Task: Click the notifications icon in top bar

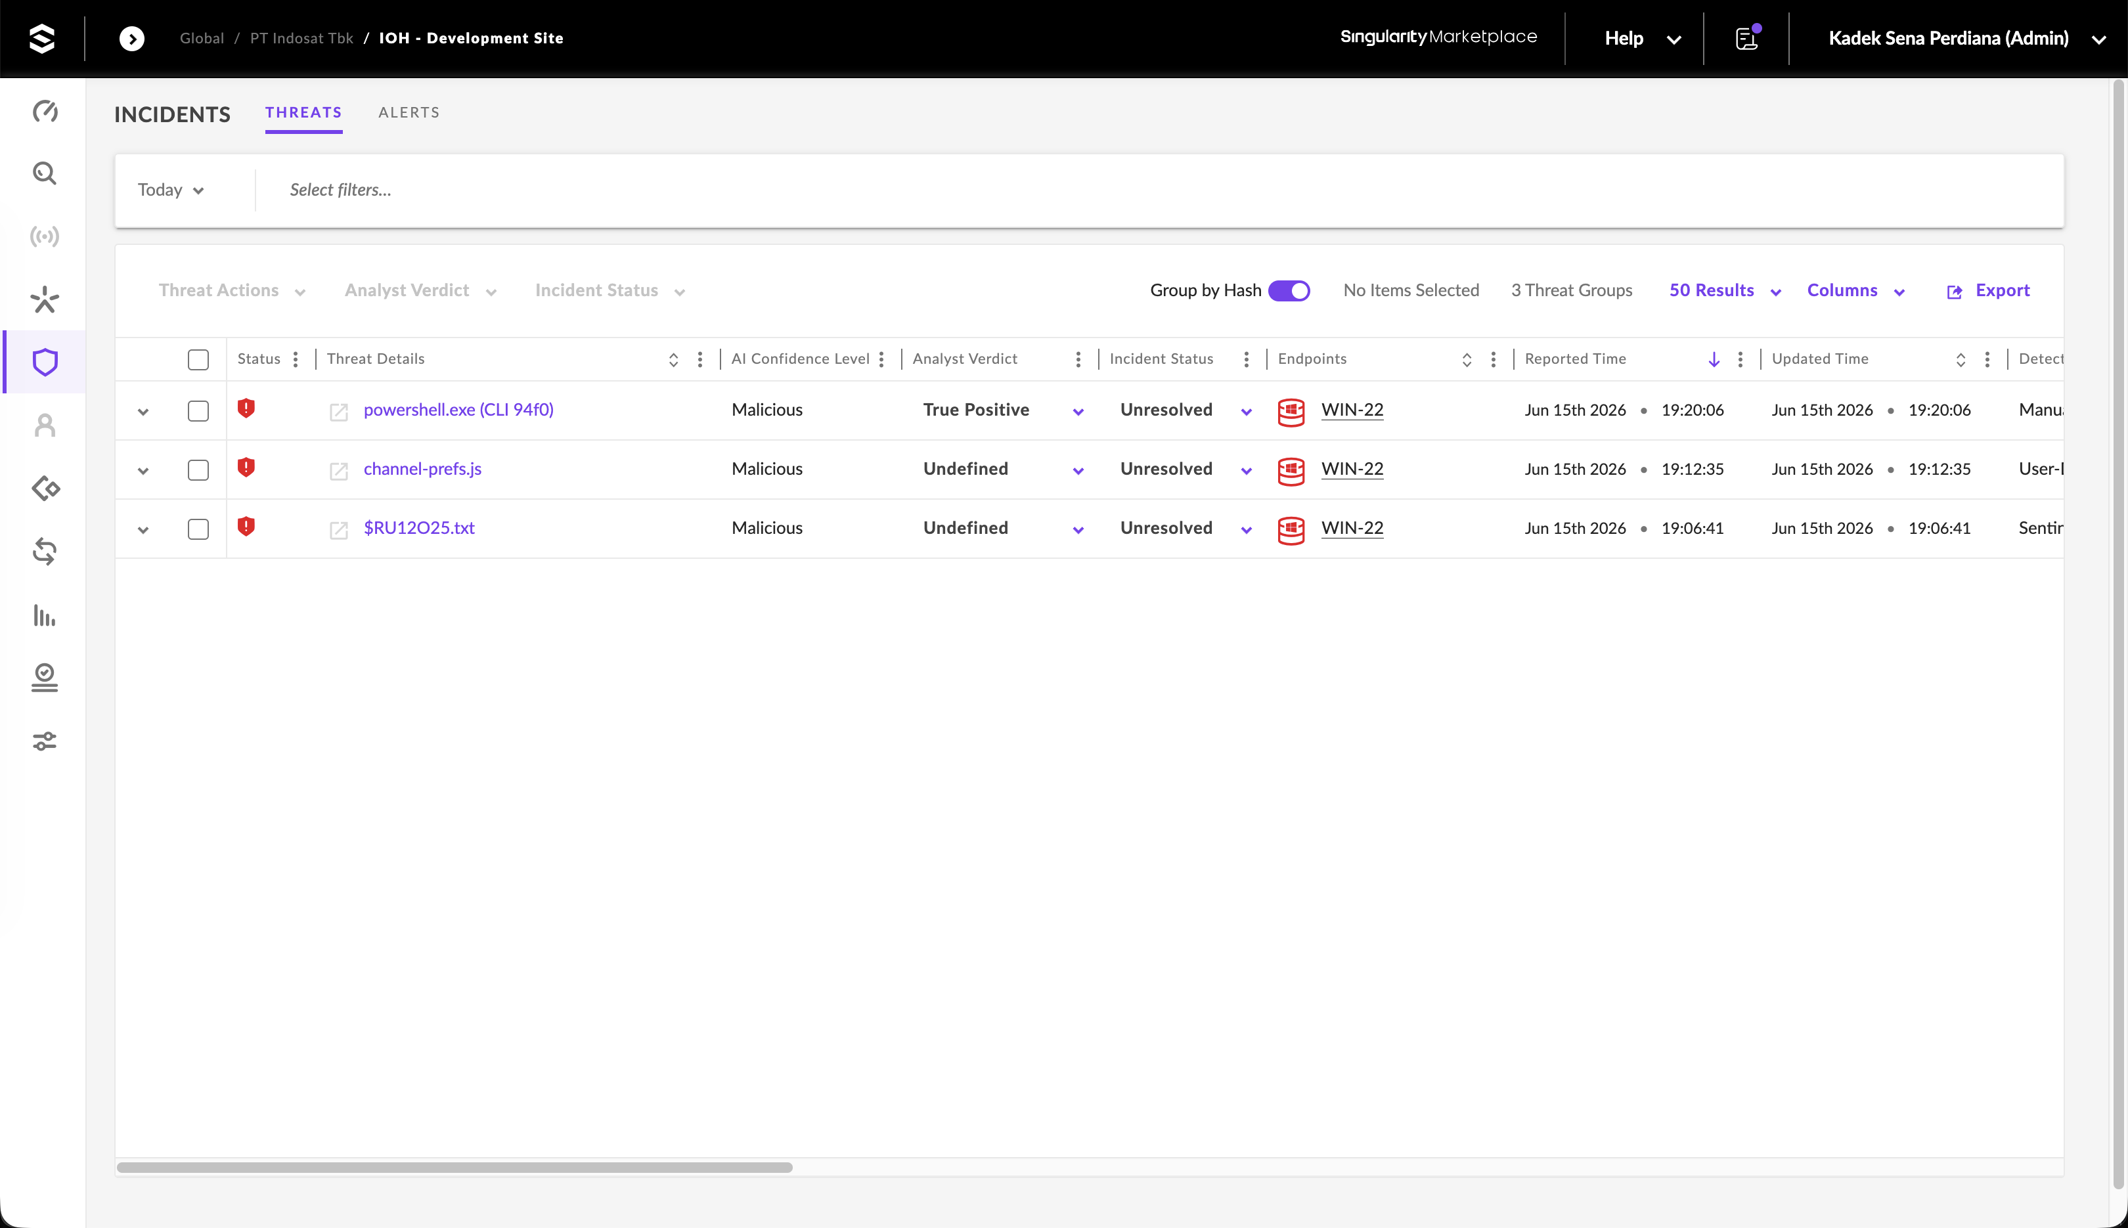Action: 1747,38
